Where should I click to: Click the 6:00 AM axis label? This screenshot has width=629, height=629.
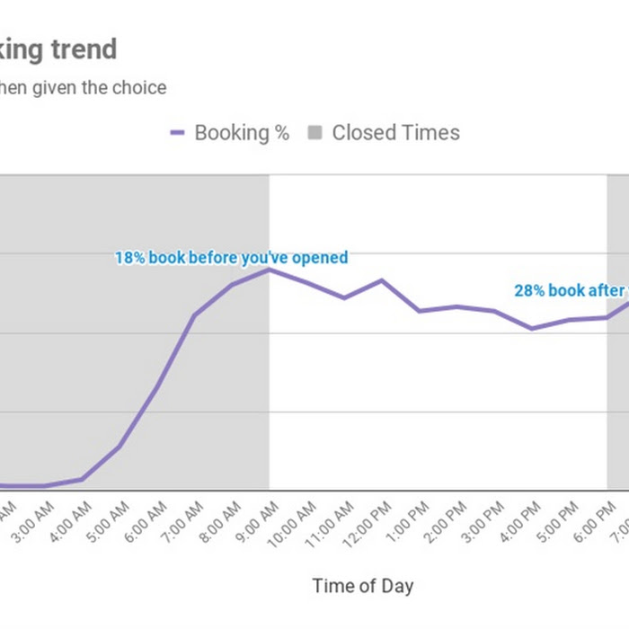[145, 521]
